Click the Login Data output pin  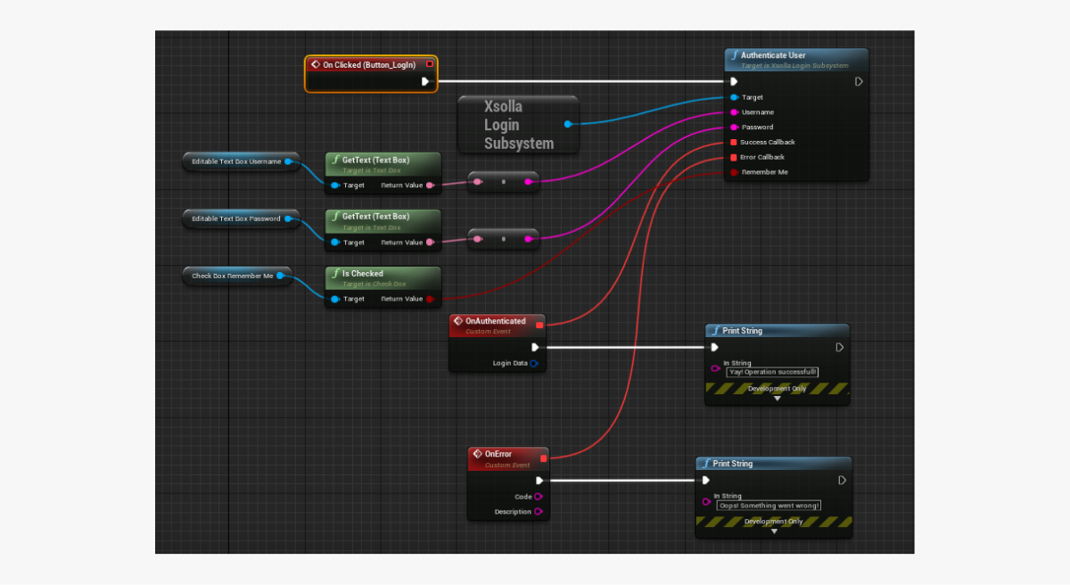pyautogui.click(x=534, y=364)
